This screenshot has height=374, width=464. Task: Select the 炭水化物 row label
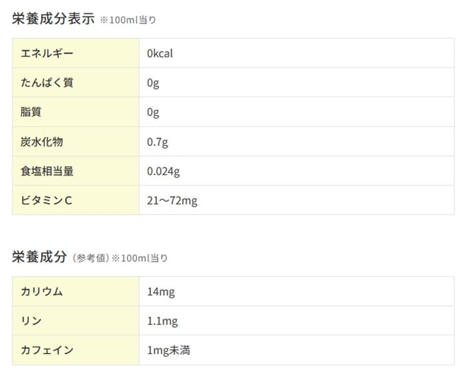click(x=42, y=142)
